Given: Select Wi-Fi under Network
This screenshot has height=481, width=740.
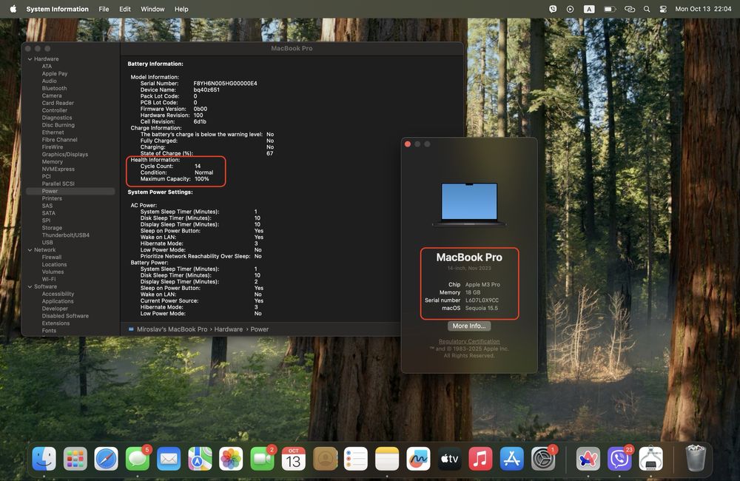Looking at the screenshot, I should point(49,279).
